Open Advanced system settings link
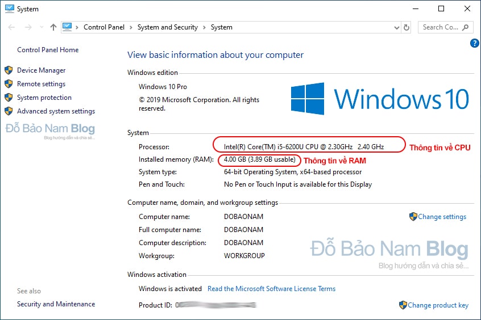This screenshot has width=481, height=320. coord(56,111)
